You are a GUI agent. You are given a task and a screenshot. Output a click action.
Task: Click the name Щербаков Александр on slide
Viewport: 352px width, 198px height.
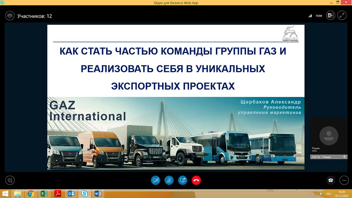click(x=270, y=102)
